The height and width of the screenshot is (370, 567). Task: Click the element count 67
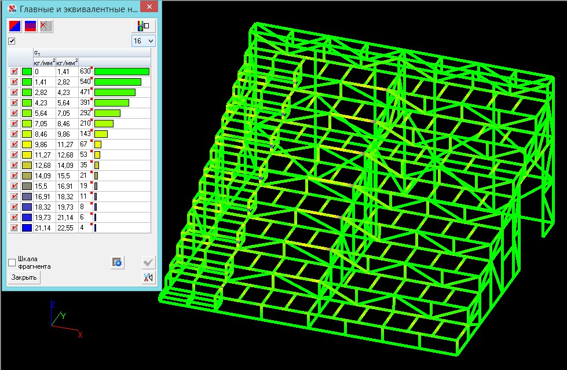(83, 144)
